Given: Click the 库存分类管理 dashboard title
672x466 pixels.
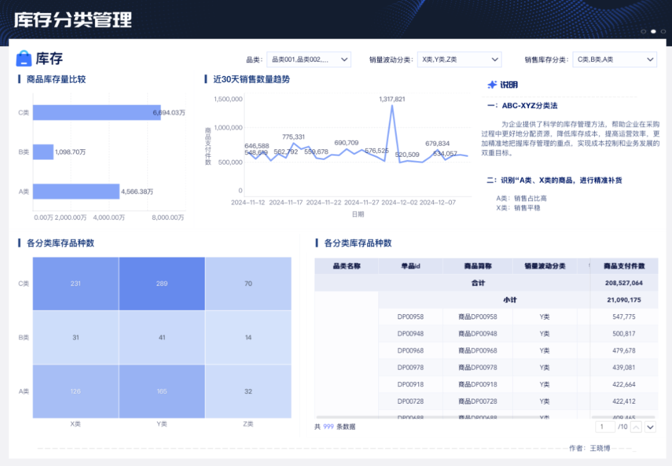Looking at the screenshot, I should 73,20.
